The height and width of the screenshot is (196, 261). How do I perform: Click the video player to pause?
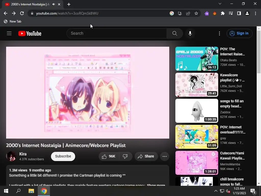(x=88, y=92)
